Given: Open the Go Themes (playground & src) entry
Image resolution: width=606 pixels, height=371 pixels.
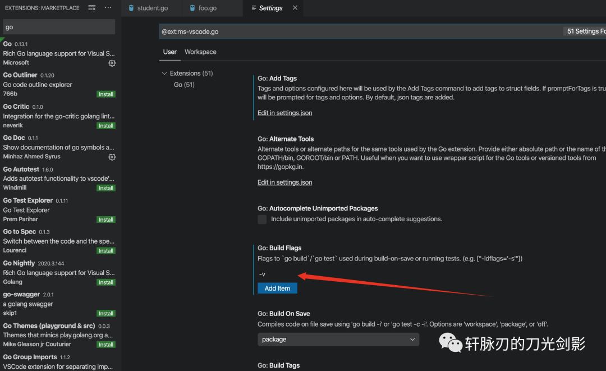Looking at the screenshot, I should [x=59, y=335].
